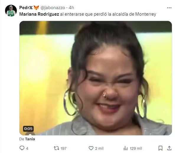Click the 2 mil likes count
The image size is (176, 153).
pyautogui.click(x=99, y=148)
